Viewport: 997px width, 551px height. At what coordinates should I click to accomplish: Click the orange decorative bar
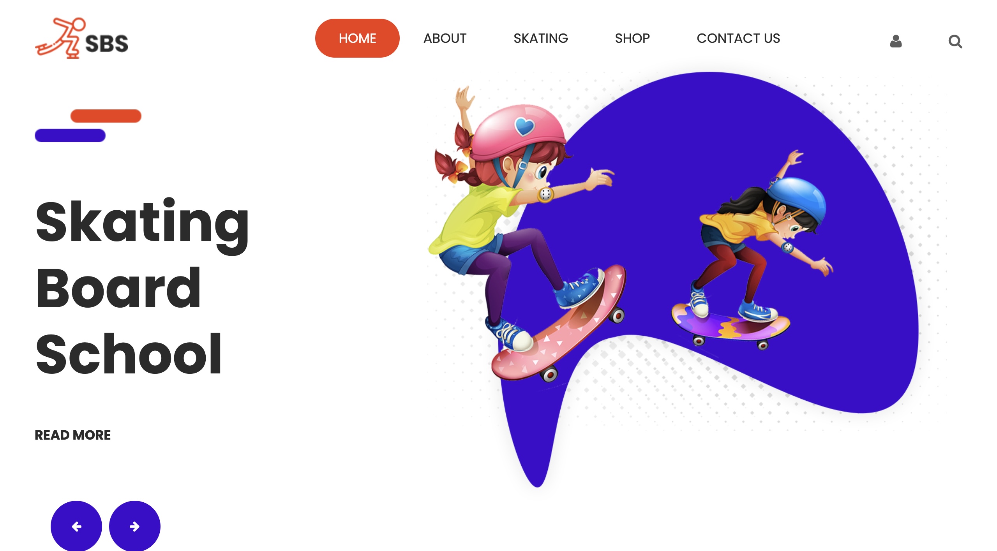pos(106,116)
